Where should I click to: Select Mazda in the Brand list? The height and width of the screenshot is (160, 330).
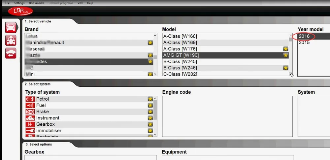[x=89, y=55]
